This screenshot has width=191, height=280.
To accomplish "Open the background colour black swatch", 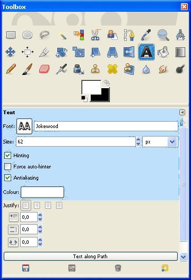I will click(105, 97).
